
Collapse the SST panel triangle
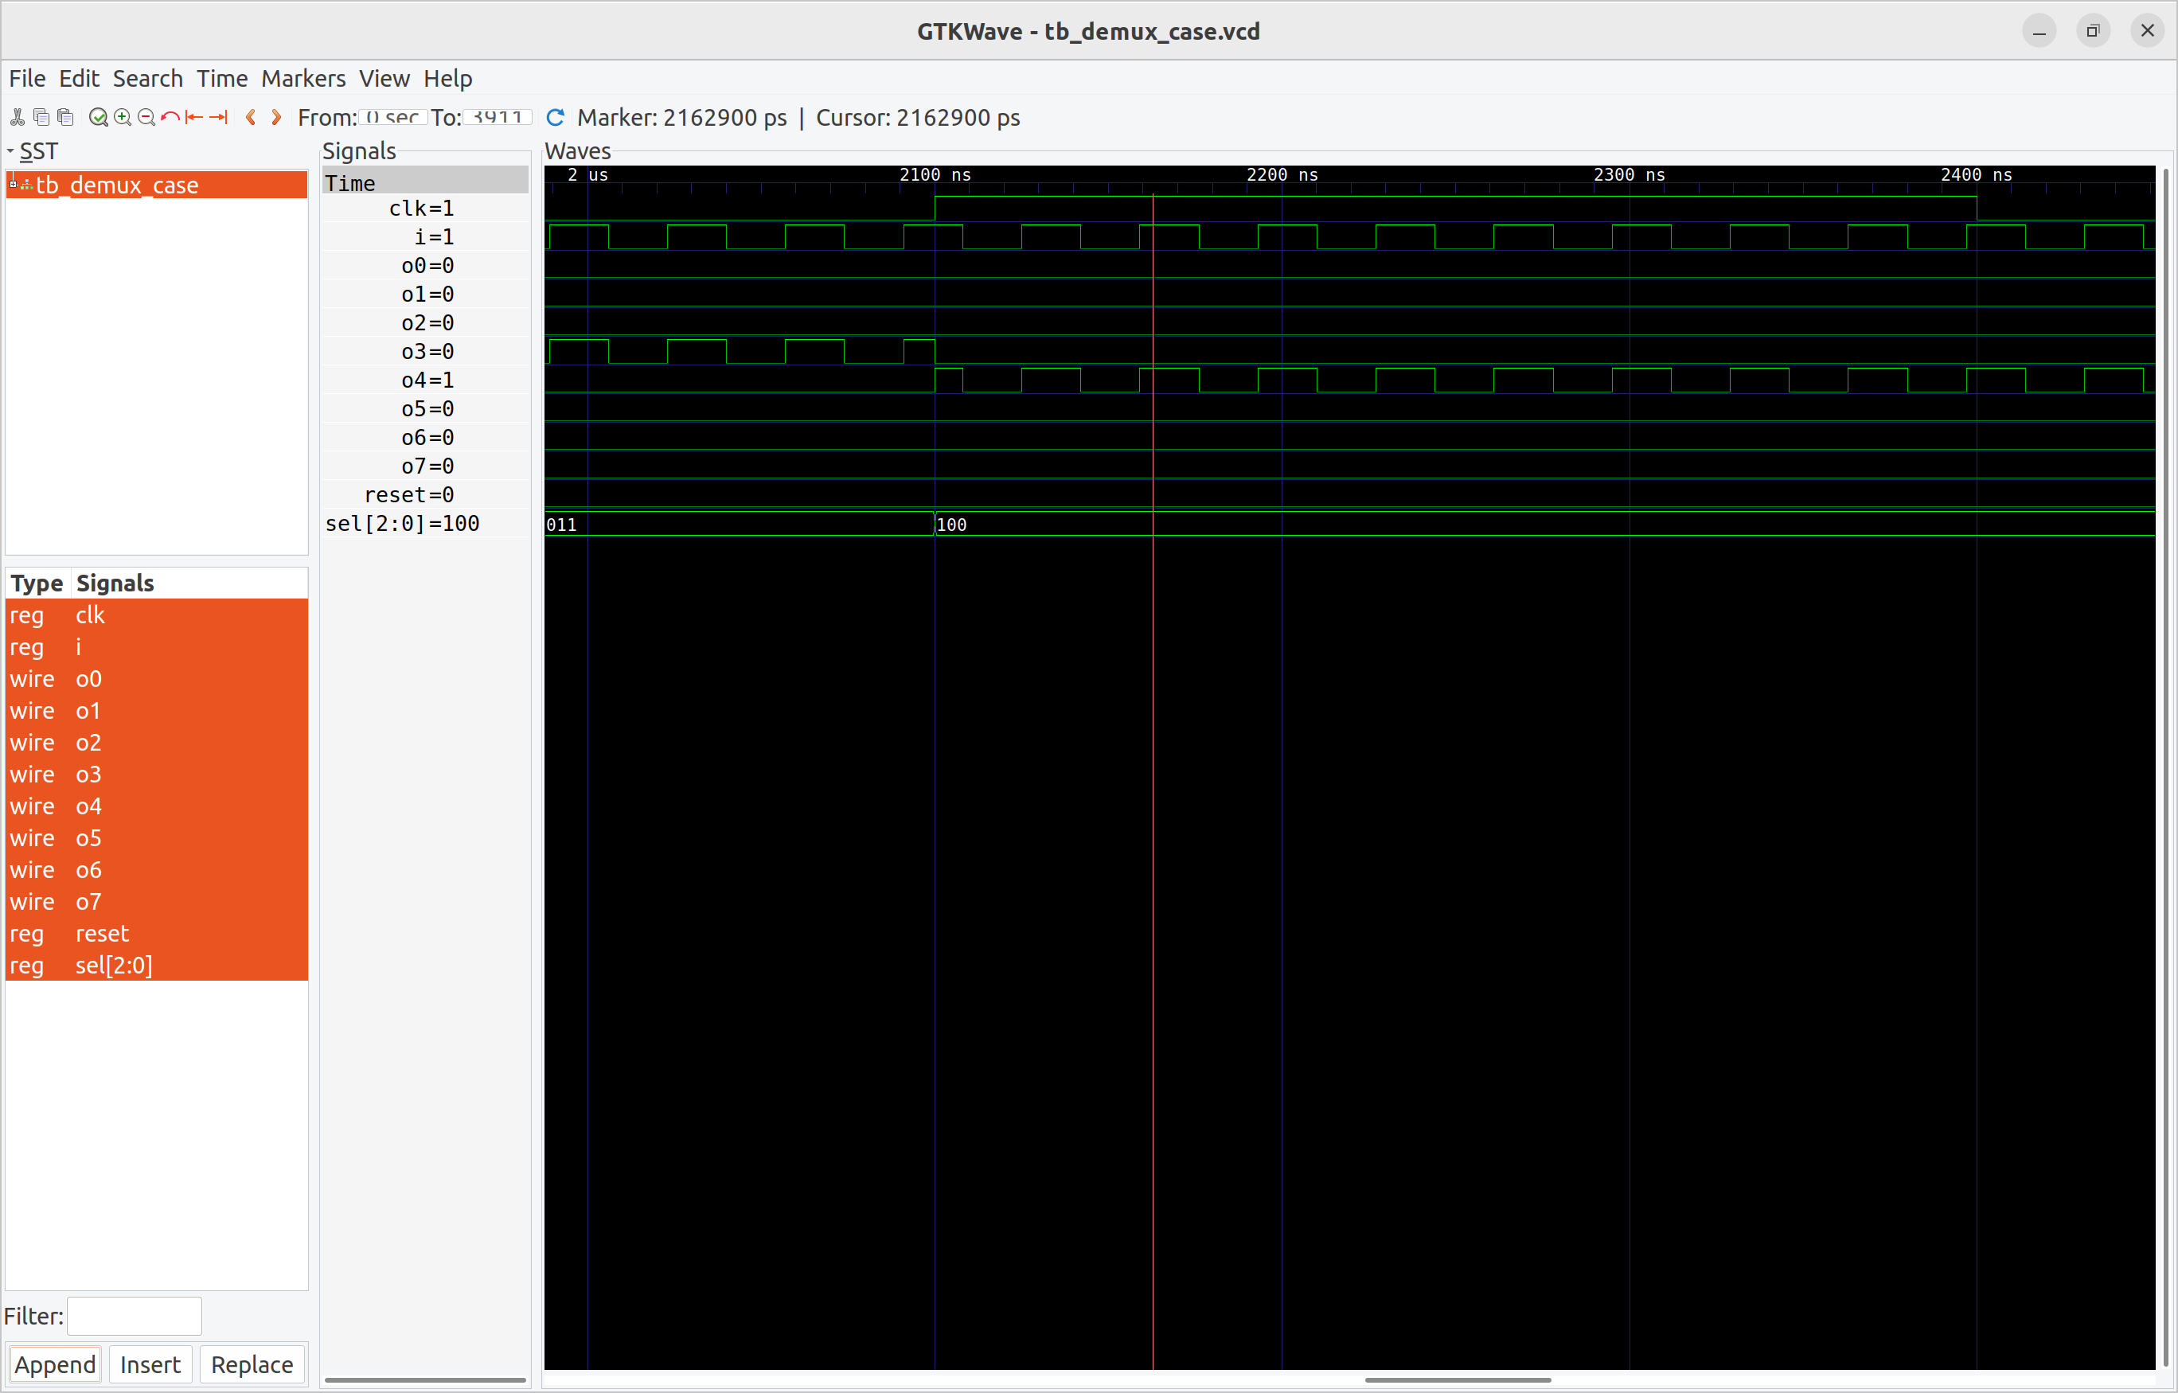coord(10,151)
